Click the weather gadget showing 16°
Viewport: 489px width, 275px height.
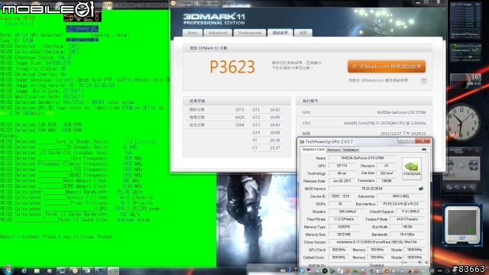[x=466, y=81]
